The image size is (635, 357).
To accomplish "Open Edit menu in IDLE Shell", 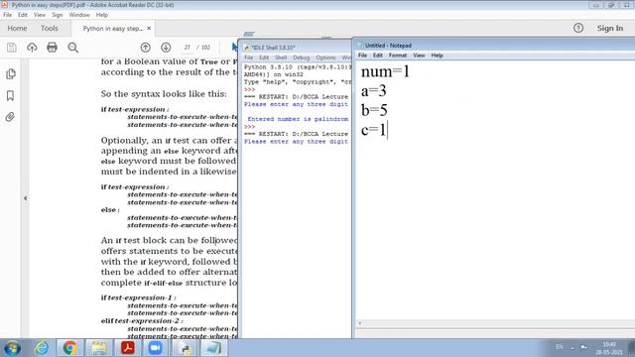I will tap(264, 58).
